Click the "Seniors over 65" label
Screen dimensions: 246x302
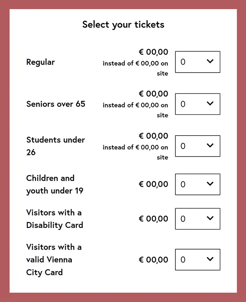point(56,104)
